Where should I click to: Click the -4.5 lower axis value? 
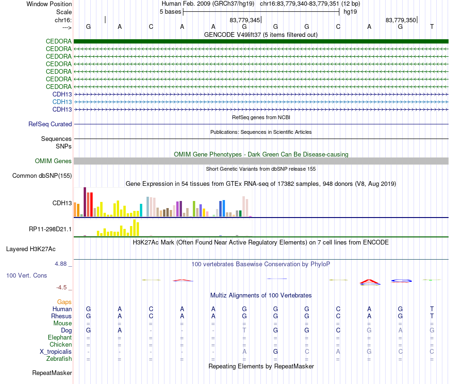[x=61, y=288]
